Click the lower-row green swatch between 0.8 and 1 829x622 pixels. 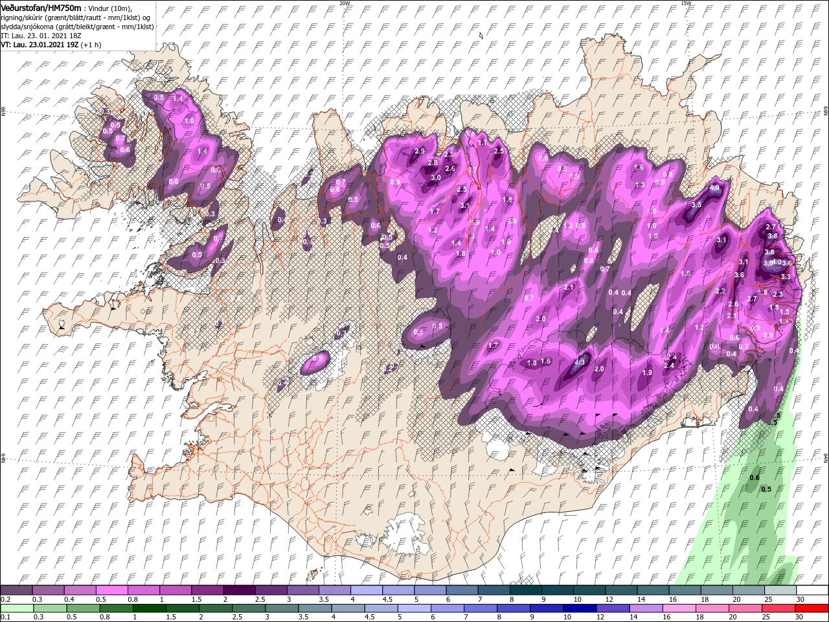coord(116,608)
